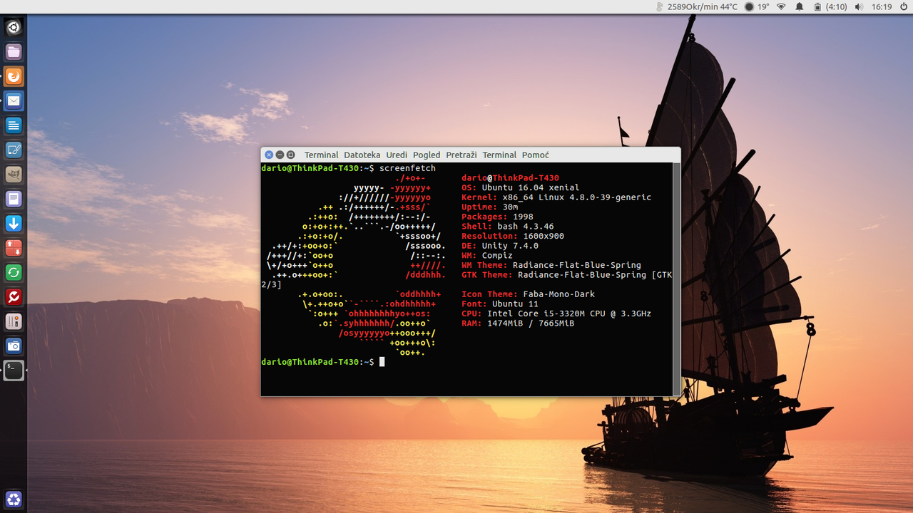The height and width of the screenshot is (513, 913).
Task: Click the terminal prompt cursor line
Action: 324,362
